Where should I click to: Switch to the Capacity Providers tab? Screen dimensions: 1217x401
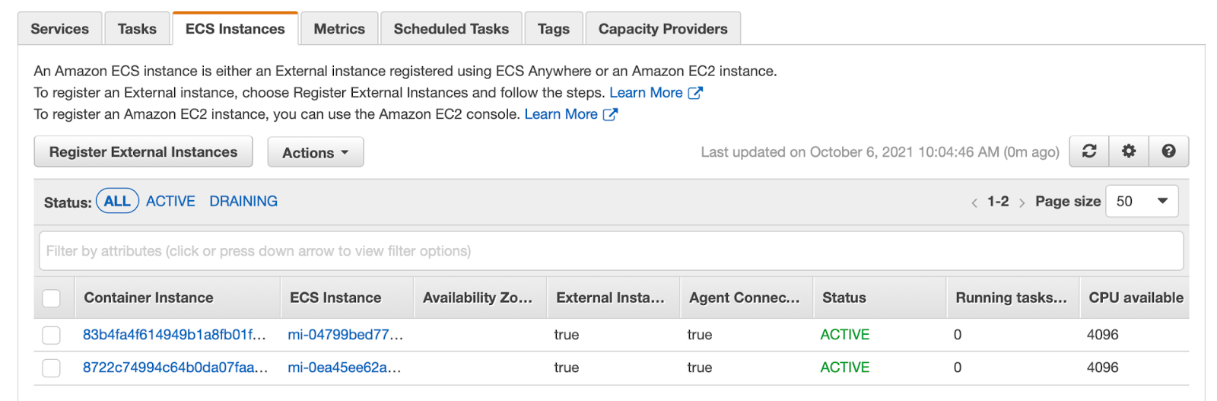663,29
